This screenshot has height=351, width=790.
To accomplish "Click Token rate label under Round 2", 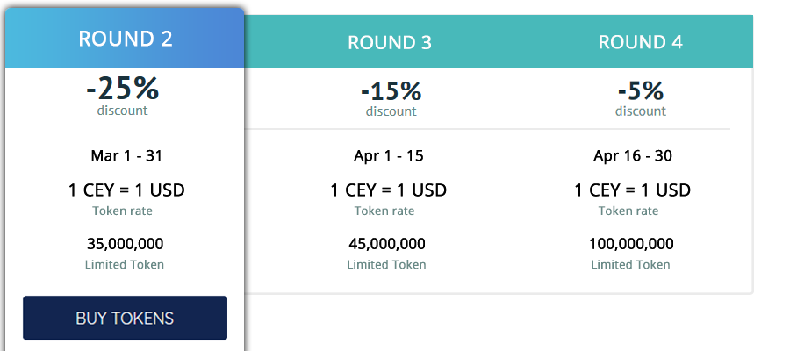I will (x=122, y=211).
